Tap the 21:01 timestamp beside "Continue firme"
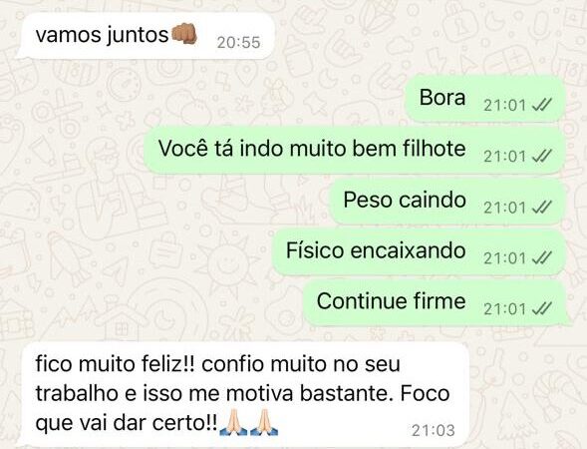Image resolution: width=587 pixels, height=449 pixels. (505, 309)
